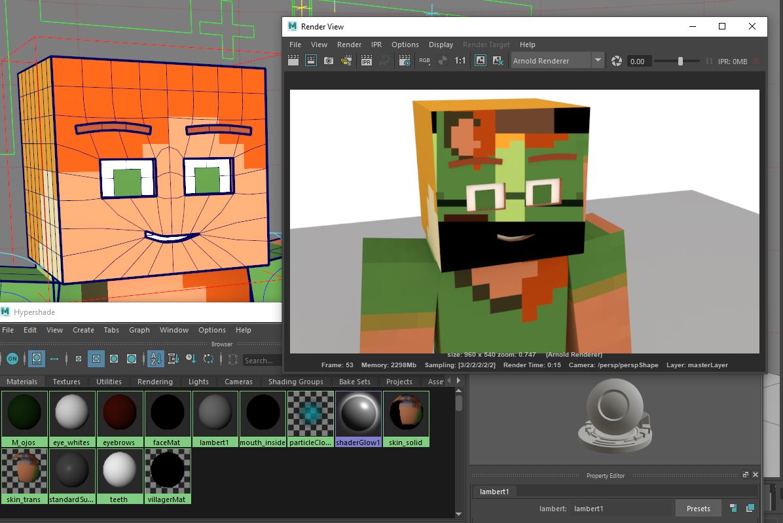Screen dimensions: 783x523
Task: Click the Remove image icon
Action: click(x=498, y=61)
